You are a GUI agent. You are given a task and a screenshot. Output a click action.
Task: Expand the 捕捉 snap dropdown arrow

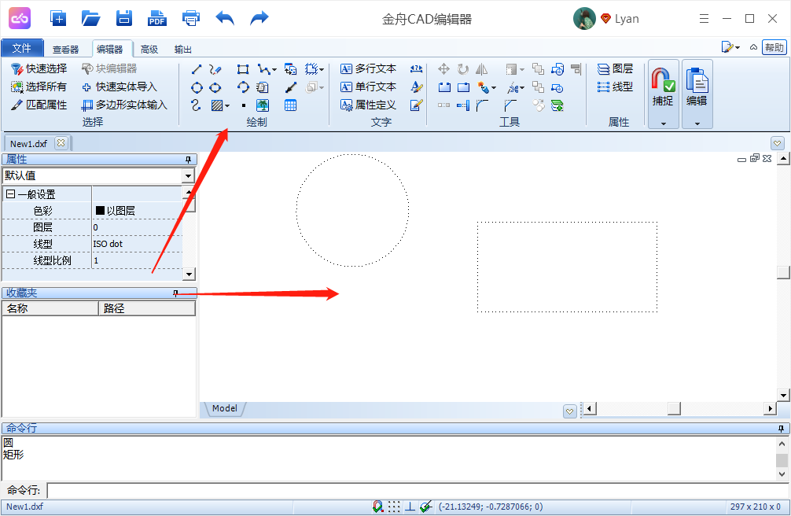click(x=663, y=123)
